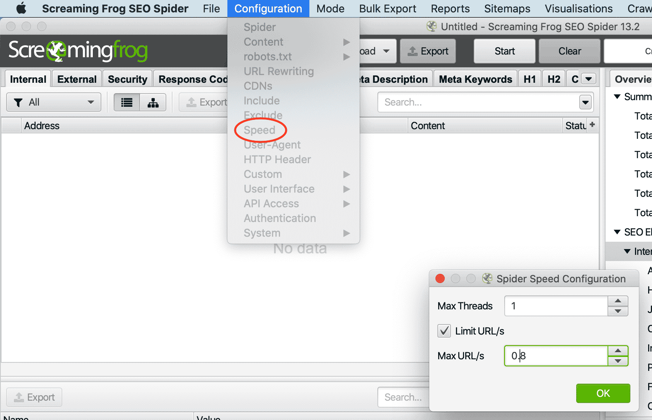Increase Max URL/s with up arrow
Image resolution: width=652 pixels, height=420 pixels.
tap(618, 351)
